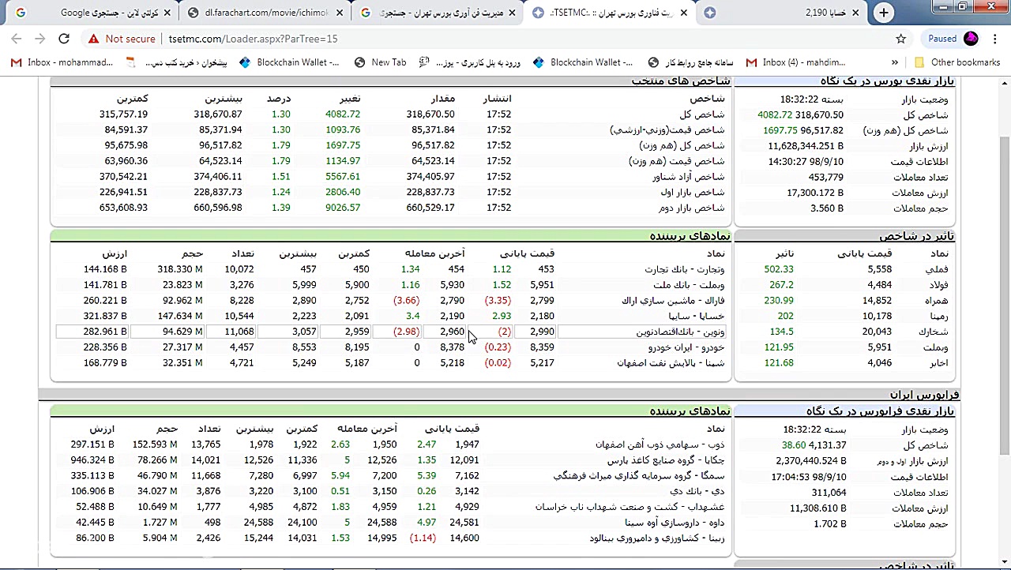Click inside the address bar
The image size is (1011, 570).
click(316, 38)
